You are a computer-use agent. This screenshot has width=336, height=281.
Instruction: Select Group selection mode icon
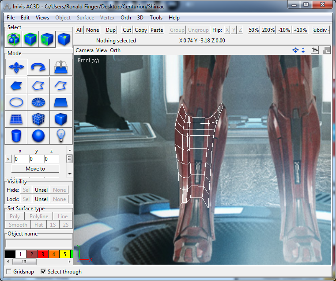point(14,39)
